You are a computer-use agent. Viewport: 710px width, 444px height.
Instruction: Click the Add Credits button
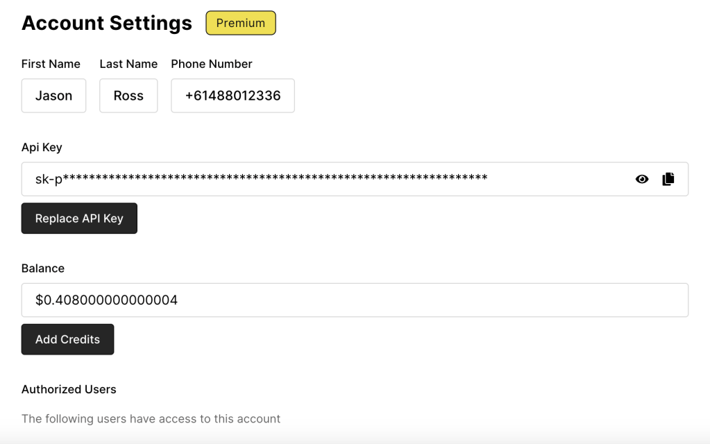pyautogui.click(x=67, y=339)
